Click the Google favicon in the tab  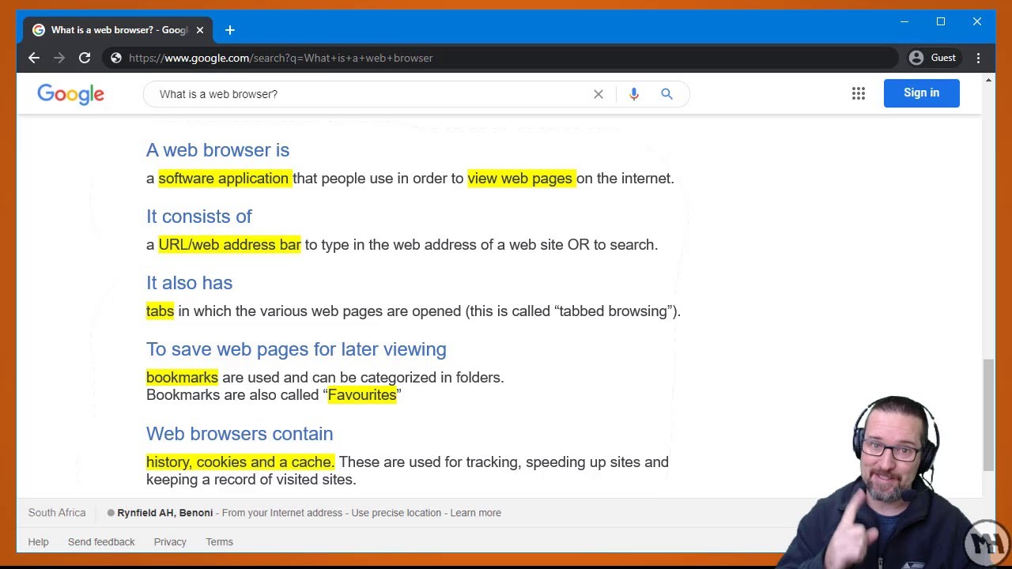[x=39, y=30]
